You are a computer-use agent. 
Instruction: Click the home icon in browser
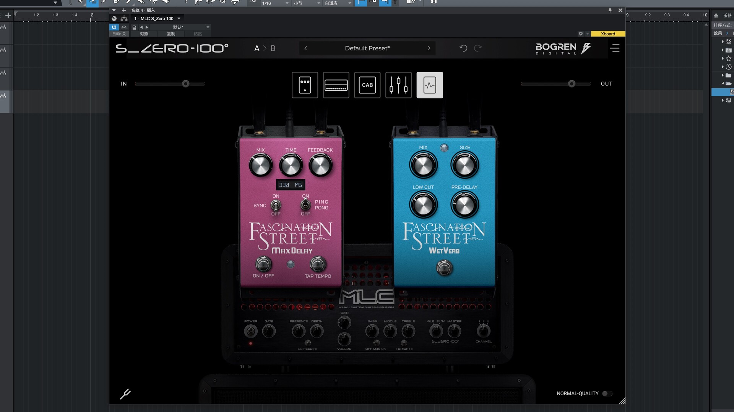click(x=716, y=15)
